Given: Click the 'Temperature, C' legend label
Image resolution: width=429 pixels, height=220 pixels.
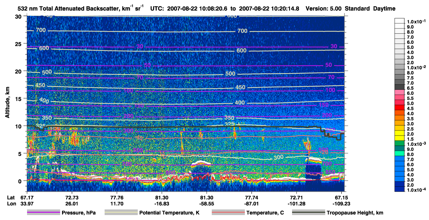Looking at the screenshot, I should click(265, 213).
